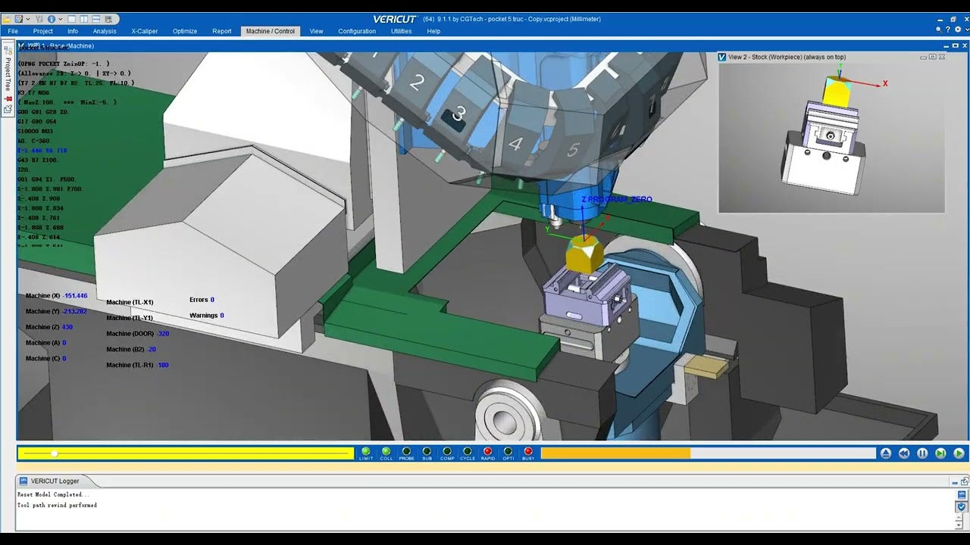Image resolution: width=970 pixels, height=545 pixels.
Task: Open the Optimize menu
Action: point(185,31)
